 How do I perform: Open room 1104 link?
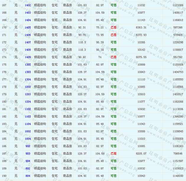pos(28,124)
